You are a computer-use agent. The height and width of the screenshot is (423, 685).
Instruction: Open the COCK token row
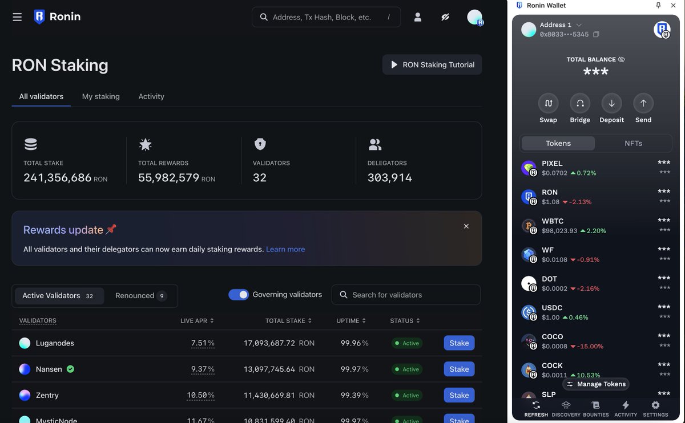595,371
